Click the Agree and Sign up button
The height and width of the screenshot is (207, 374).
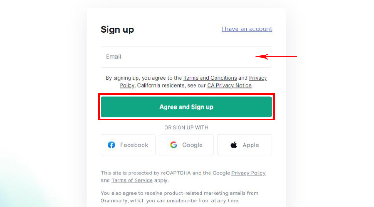(x=186, y=107)
